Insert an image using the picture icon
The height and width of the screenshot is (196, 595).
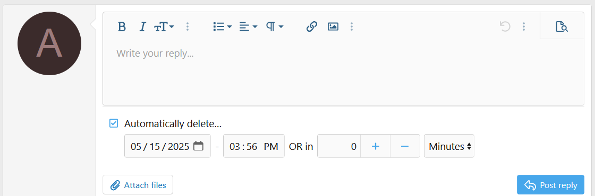[333, 26]
